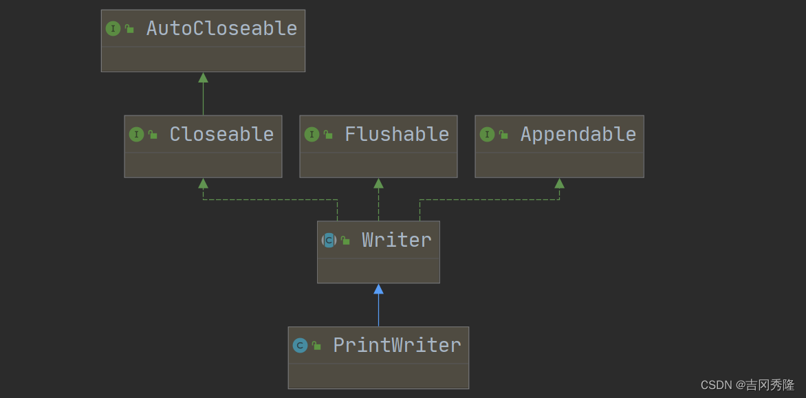The image size is (806, 398).
Task: Click the AutoCloseable interface icon
Action: tap(113, 29)
